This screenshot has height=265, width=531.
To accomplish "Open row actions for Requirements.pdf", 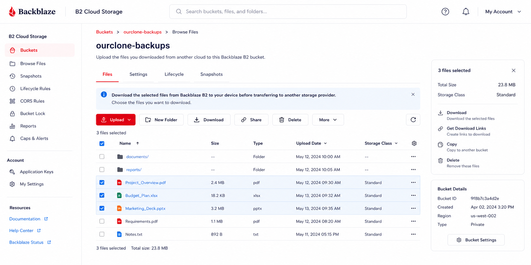I will click(x=413, y=221).
